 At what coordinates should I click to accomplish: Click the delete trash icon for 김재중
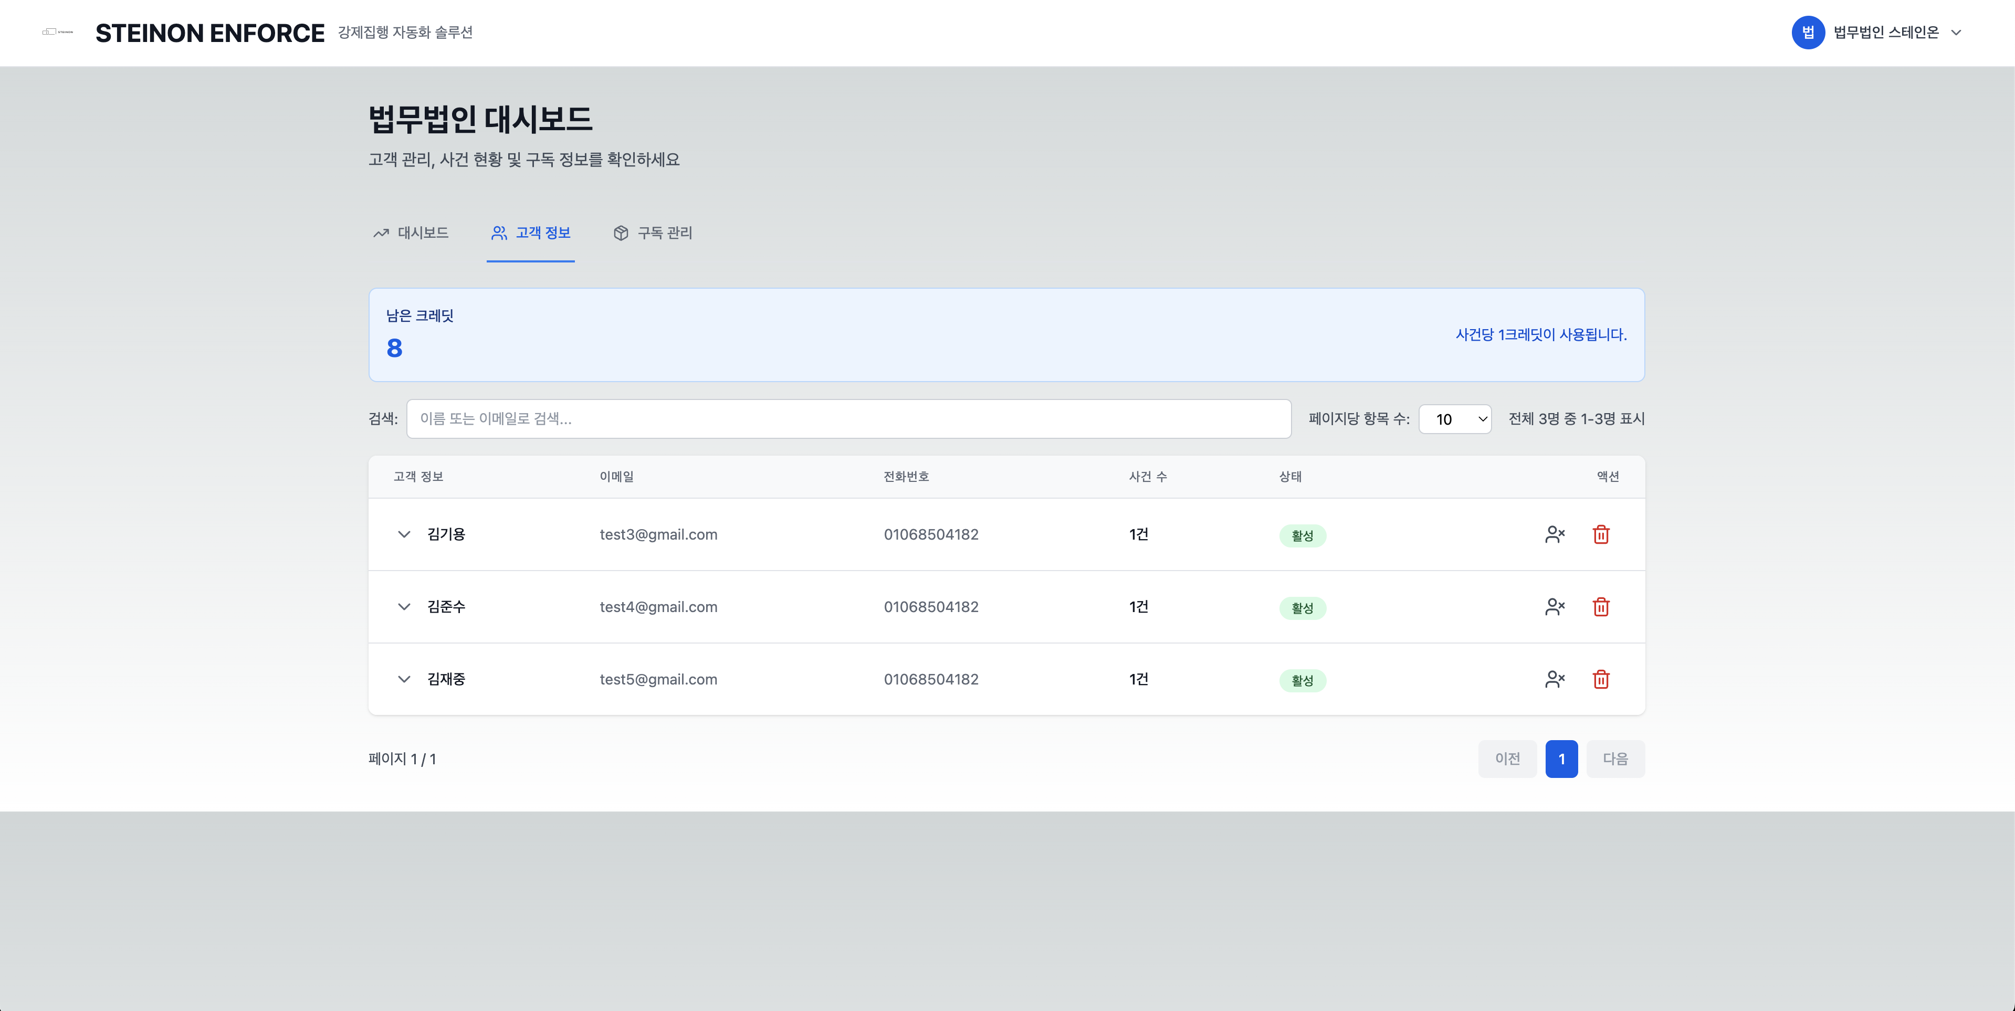click(x=1600, y=679)
